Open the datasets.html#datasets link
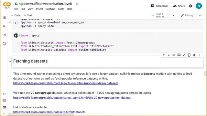The height and width of the screenshot is (116, 207). 49,112
